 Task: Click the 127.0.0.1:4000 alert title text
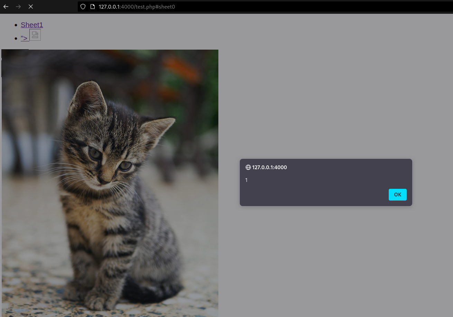(270, 167)
